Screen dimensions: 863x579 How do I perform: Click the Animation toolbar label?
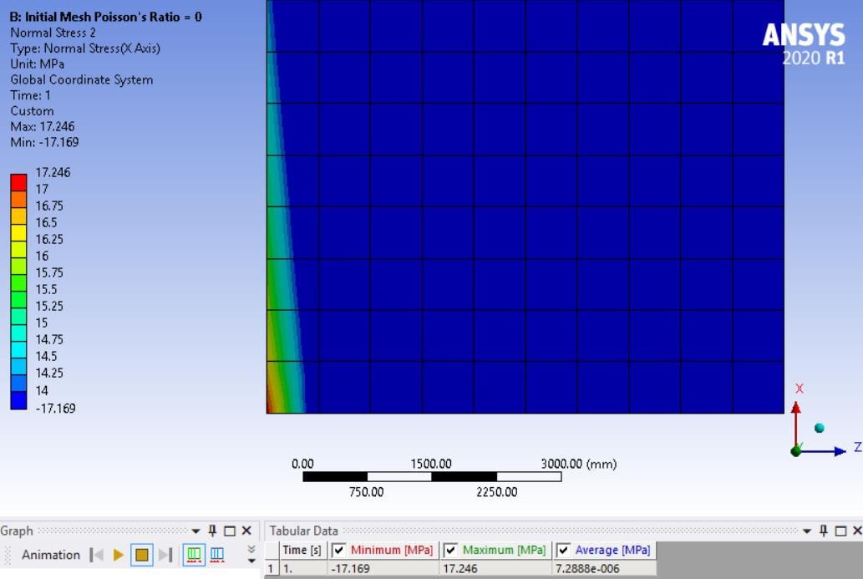tap(51, 555)
